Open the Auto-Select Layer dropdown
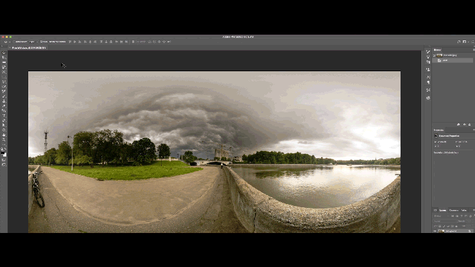This screenshot has height=267, width=475. 32,42
